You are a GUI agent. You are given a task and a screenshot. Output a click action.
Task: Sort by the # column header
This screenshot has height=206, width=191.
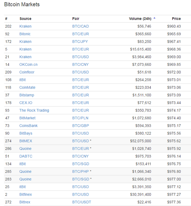pos(6,19)
